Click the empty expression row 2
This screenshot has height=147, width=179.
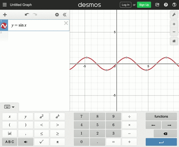pos(35,36)
